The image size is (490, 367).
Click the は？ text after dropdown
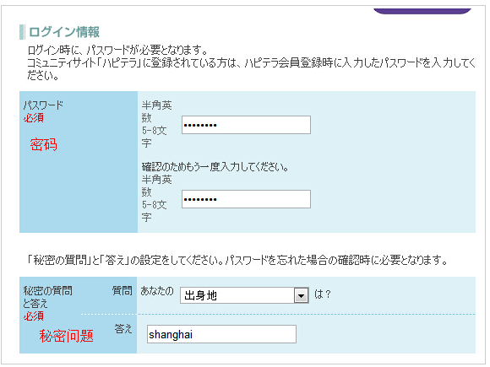[x=323, y=294]
